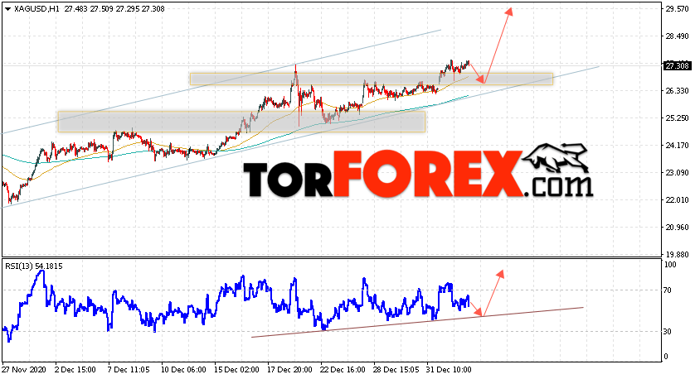Select the 7 Dec 11:05 time label
Viewport: 695px width, 379px height.
click(x=128, y=370)
